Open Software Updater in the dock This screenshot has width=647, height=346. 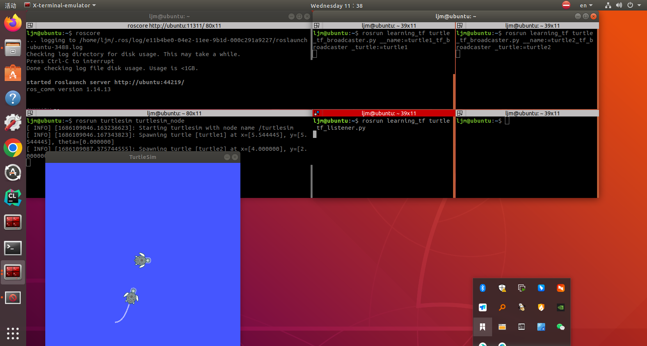pyautogui.click(x=13, y=173)
